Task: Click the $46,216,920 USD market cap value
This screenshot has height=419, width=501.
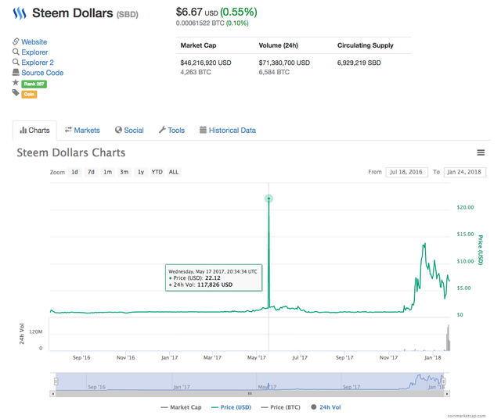Action: (206, 63)
